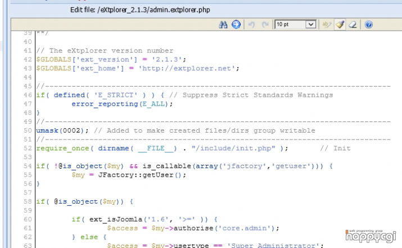Click JFactory::getUser() on line 55
This screenshot has height=248, width=402.
[x=140, y=175]
